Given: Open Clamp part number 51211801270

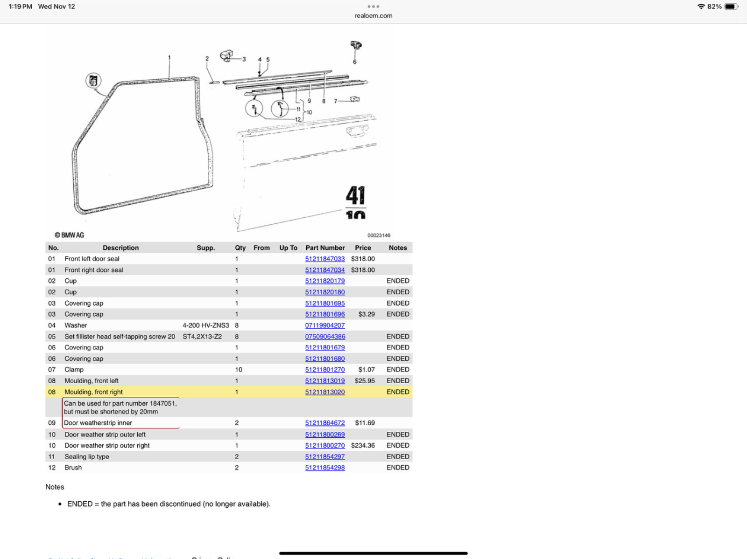Looking at the screenshot, I should (x=325, y=370).
